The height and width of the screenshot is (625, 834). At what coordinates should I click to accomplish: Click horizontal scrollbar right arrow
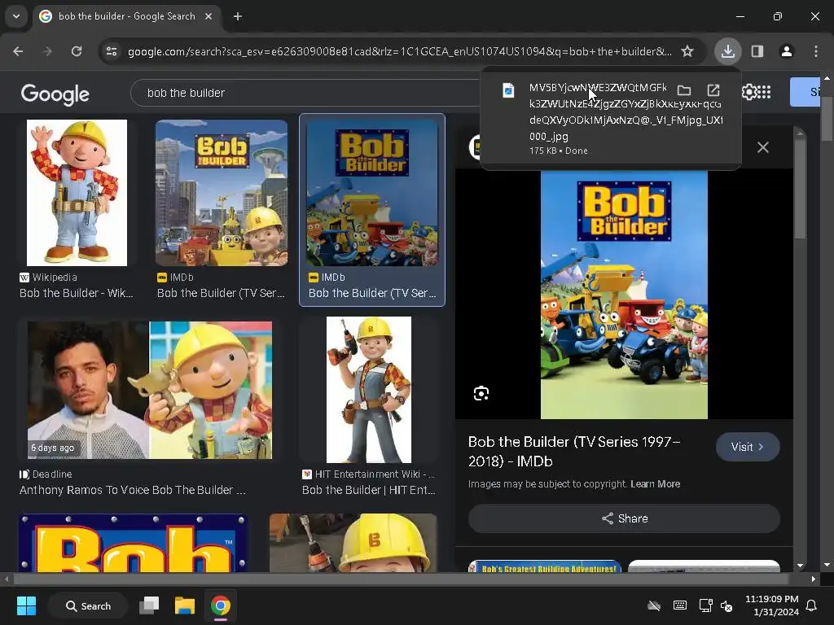[814, 579]
